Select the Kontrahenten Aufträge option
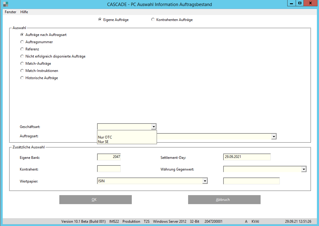Viewport: 319px width, 226px height. pyautogui.click(x=153, y=20)
